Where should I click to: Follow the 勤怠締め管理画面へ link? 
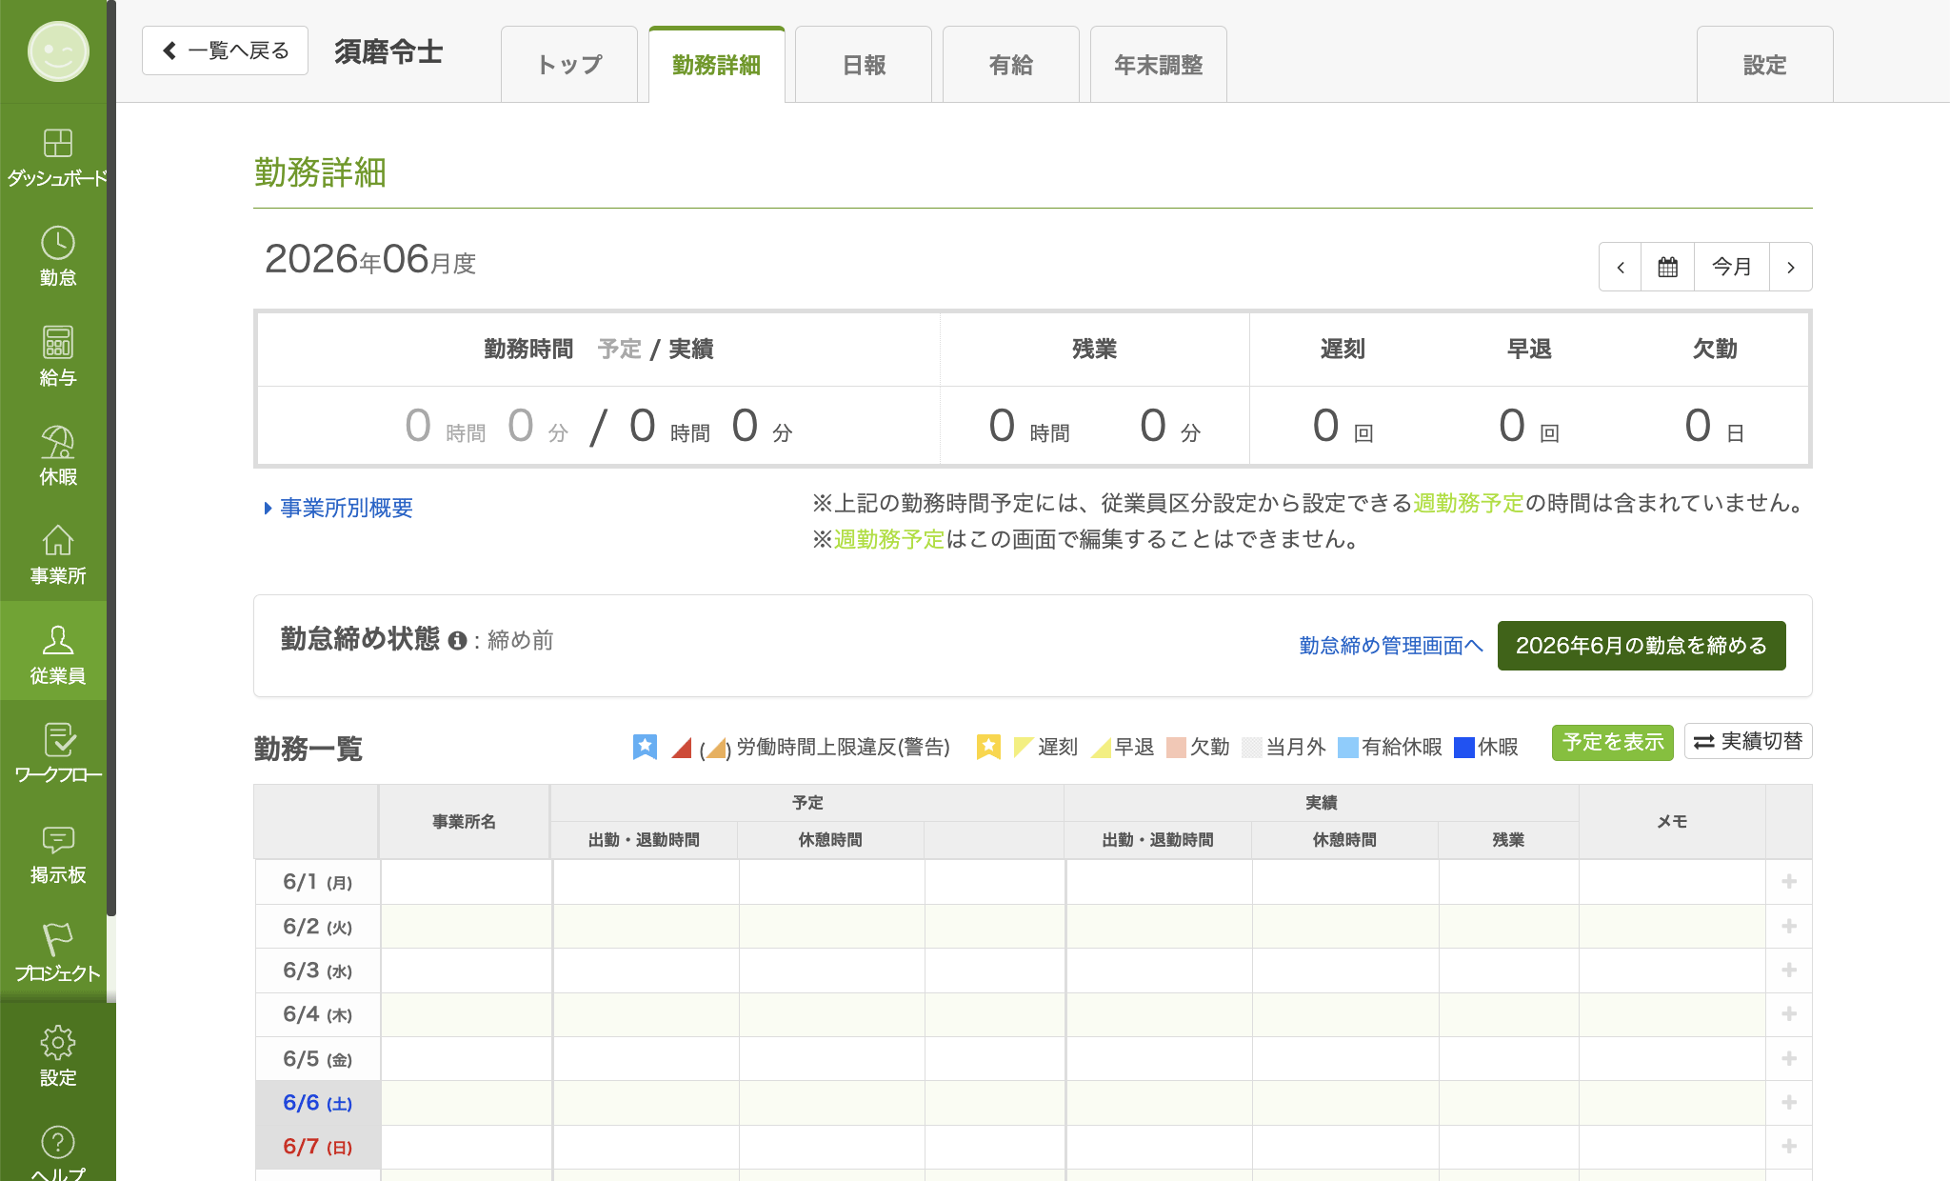click(1391, 646)
